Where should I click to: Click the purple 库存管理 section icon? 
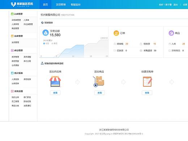pyautogui.click(x=12, y=50)
